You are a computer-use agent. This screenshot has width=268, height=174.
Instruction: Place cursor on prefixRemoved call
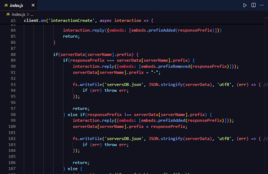(174, 66)
